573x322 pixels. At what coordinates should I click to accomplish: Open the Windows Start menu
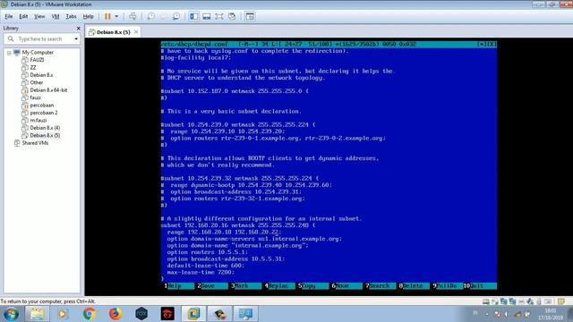click(x=11, y=314)
